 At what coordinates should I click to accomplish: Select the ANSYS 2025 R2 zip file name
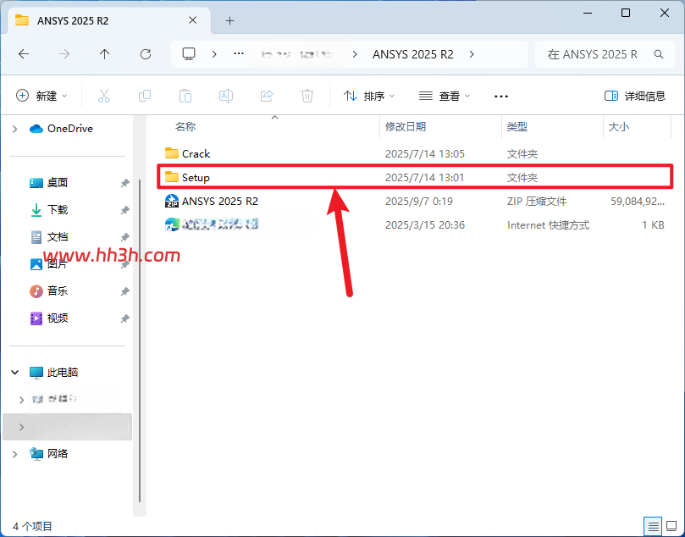[x=220, y=201]
